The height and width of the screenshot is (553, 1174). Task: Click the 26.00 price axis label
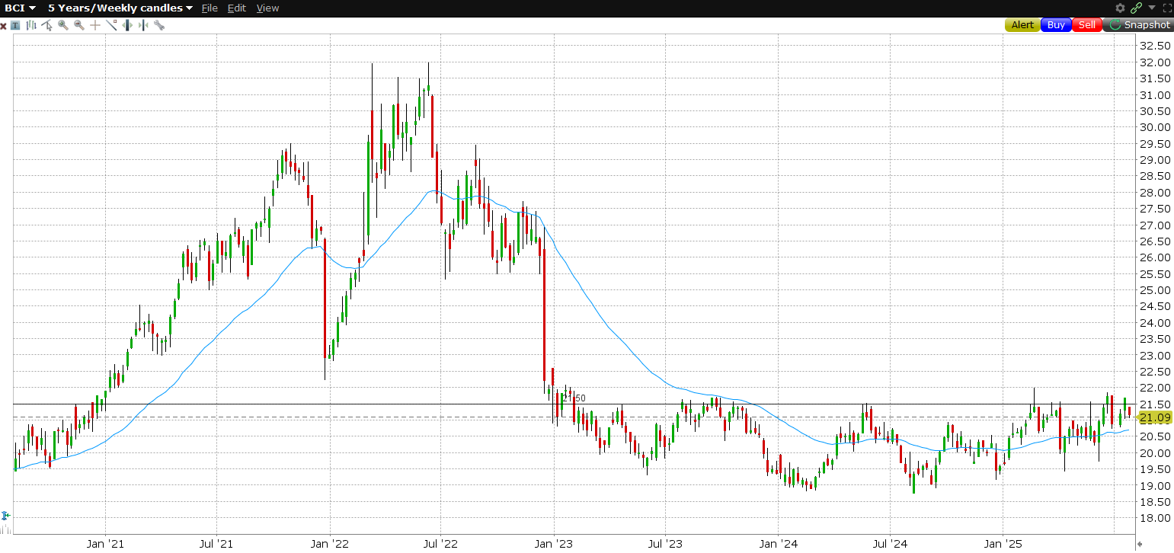[x=1154, y=257]
